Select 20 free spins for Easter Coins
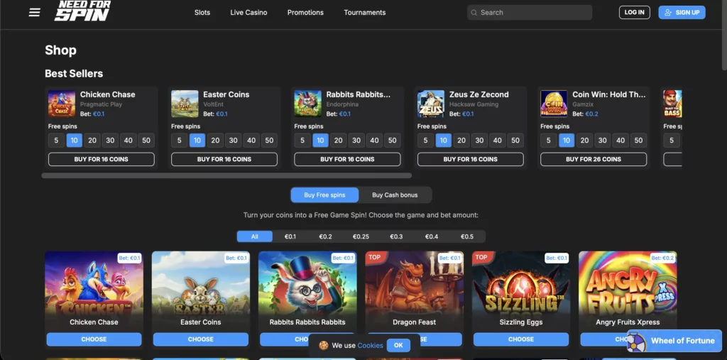 click(215, 141)
